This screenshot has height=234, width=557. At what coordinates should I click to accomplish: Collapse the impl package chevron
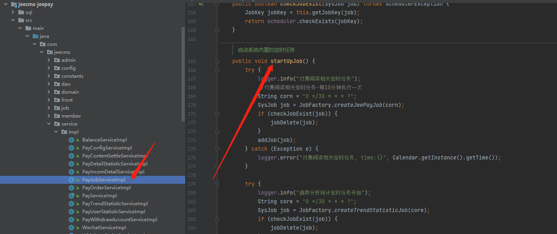(56, 132)
